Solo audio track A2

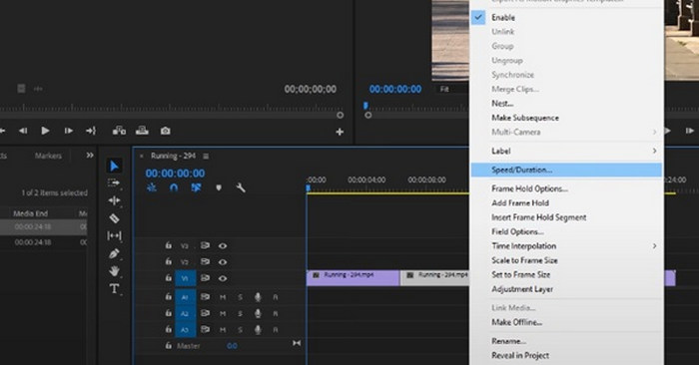pyautogui.click(x=240, y=314)
